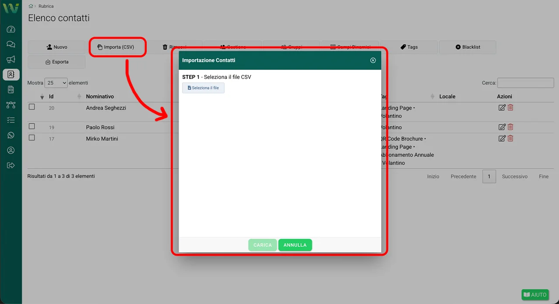The image size is (559, 304).
Task: Open the Blacklist section
Action: point(468,47)
